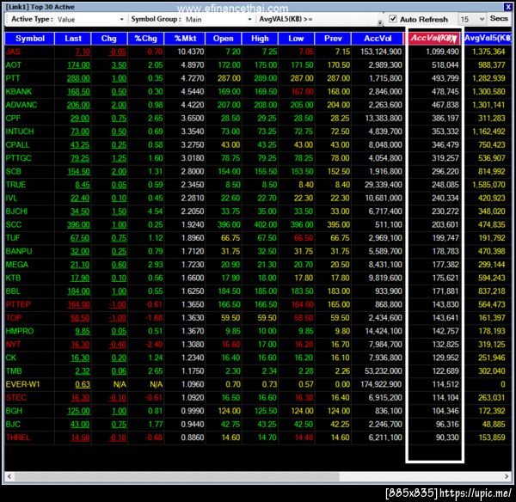Sort by %Chg column header

point(146,39)
